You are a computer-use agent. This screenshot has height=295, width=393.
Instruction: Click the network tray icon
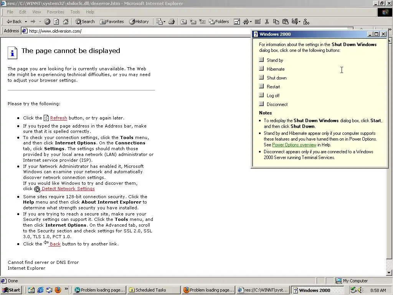click(353, 290)
